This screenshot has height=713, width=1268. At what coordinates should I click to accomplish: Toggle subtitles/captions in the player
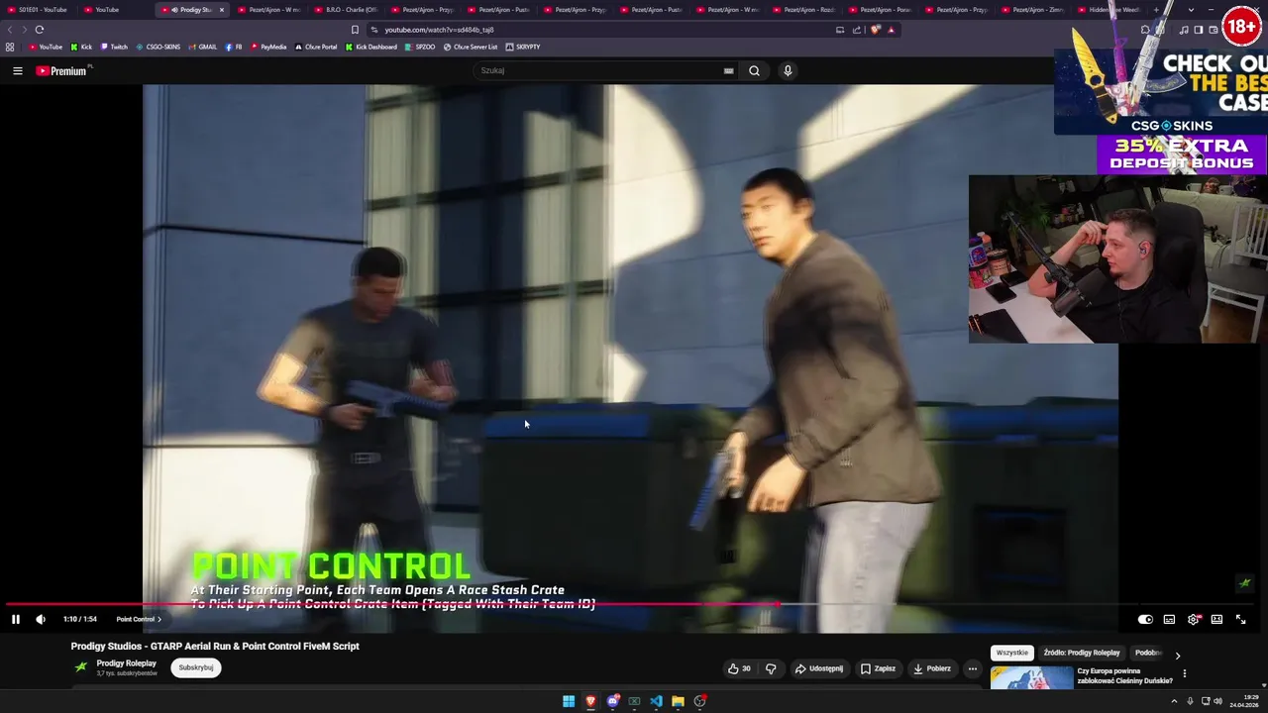point(1169,619)
